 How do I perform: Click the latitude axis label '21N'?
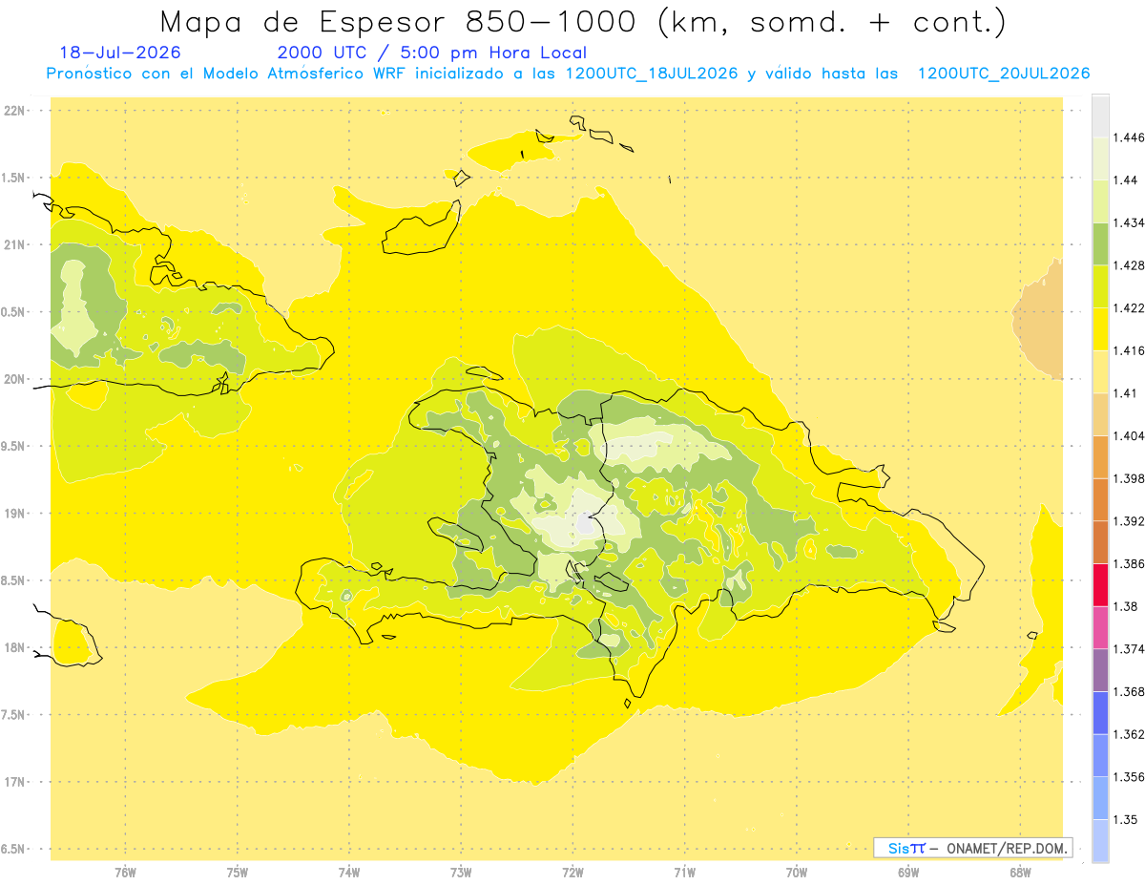pos(13,245)
